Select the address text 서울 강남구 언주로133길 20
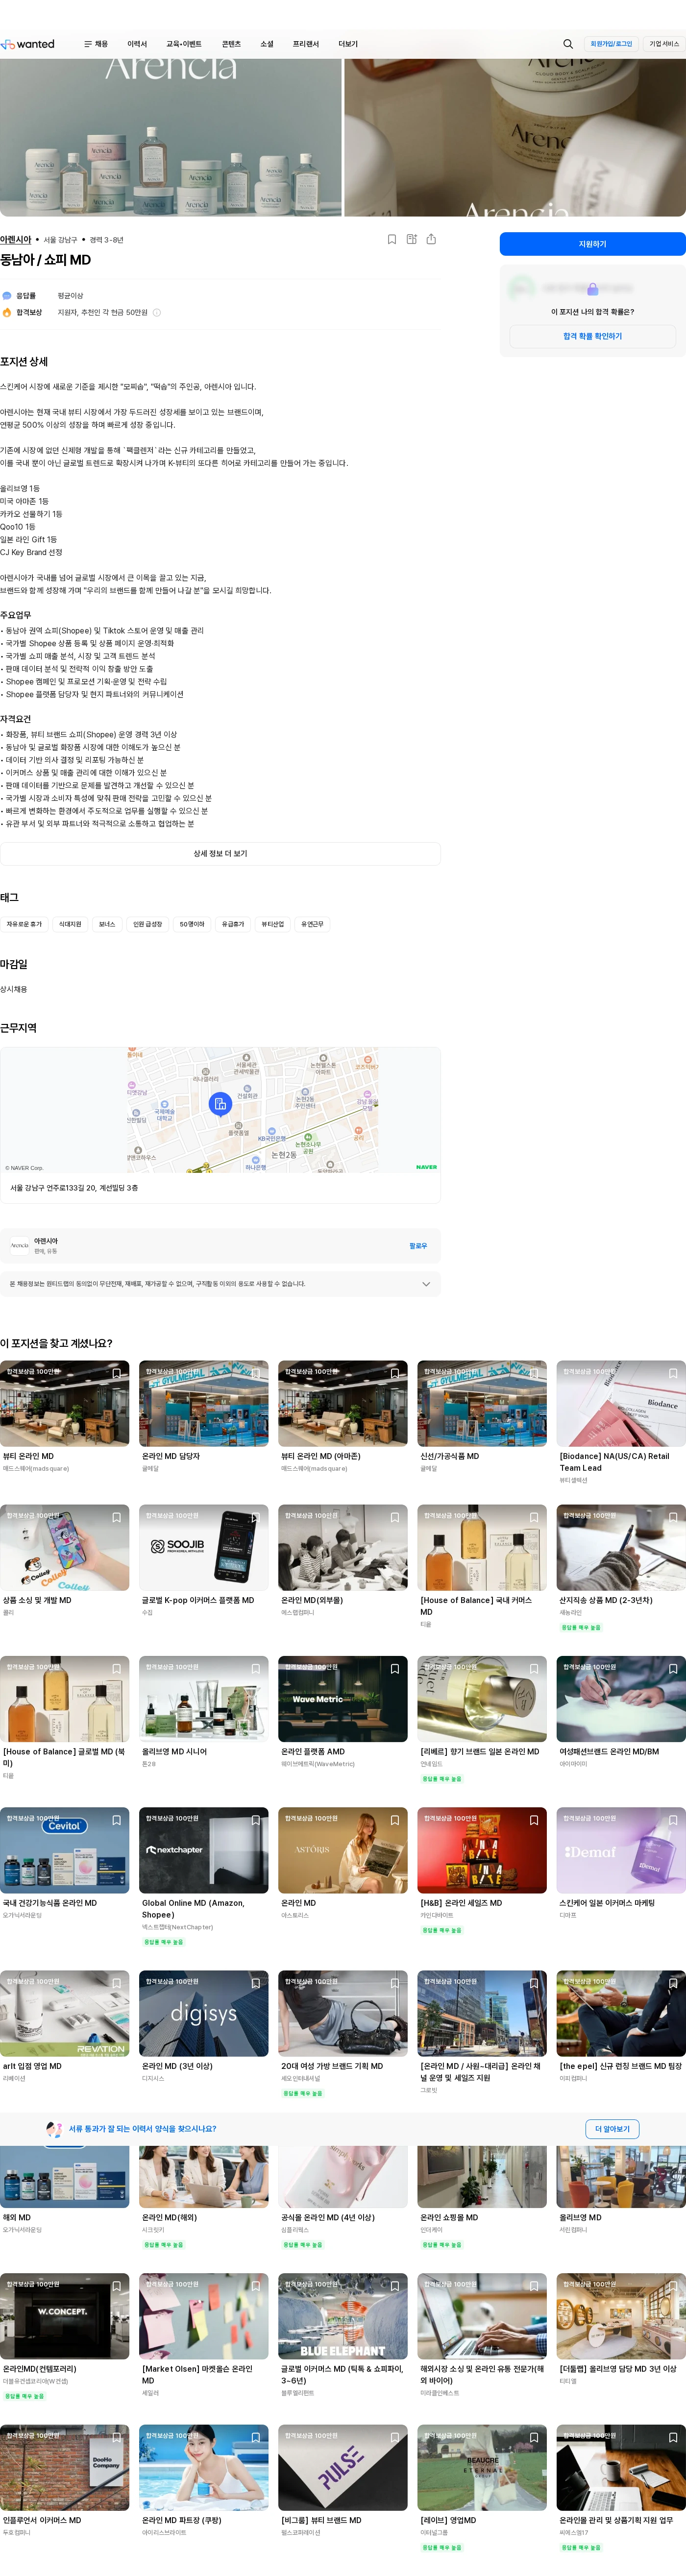Screen dimensions: 686x2576 click(x=74, y=1189)
